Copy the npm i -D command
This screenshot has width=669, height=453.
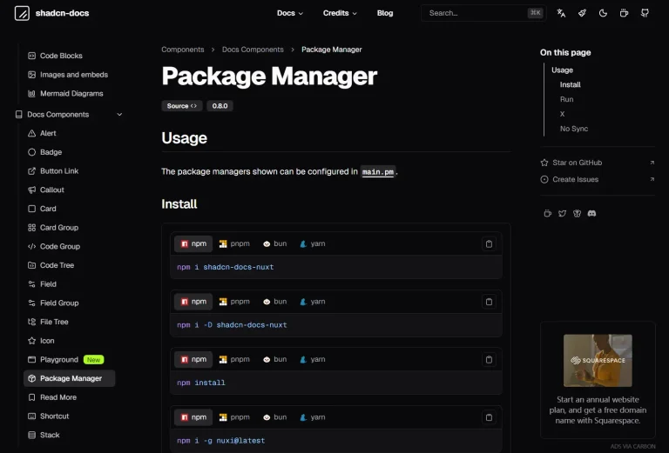[x=489, y=302]
